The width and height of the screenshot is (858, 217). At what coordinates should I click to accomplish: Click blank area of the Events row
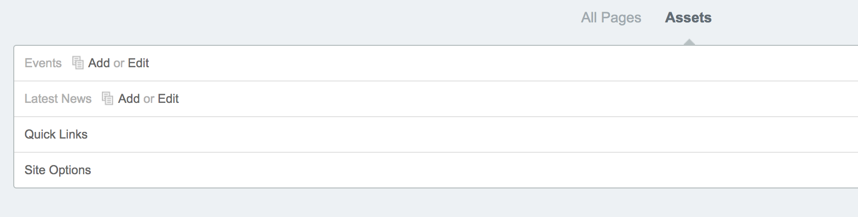pyautogui.click(x=459, y=63)
